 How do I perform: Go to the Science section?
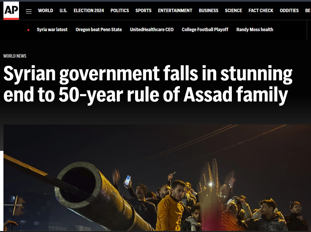pos(233,11)
